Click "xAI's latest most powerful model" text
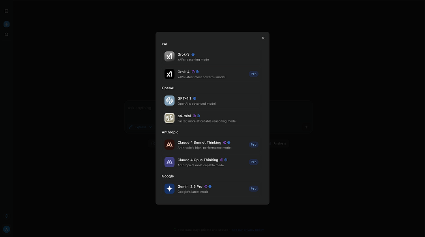The width and height of the screenshot is (425, 237). point(201,77)
